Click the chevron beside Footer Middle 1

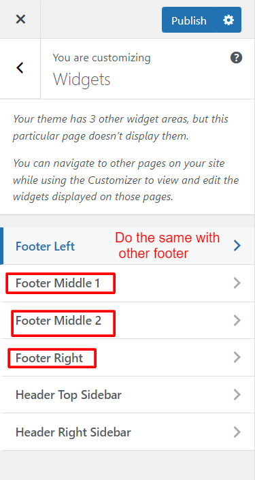[237, 283]
